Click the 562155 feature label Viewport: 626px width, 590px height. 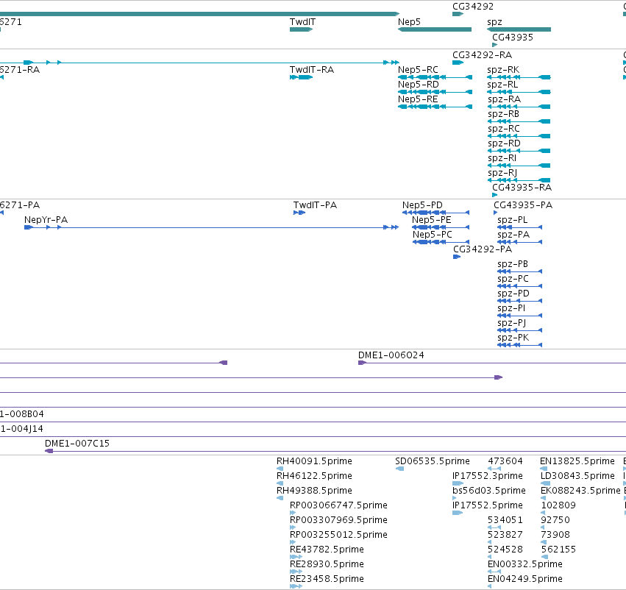coord(558,550)
